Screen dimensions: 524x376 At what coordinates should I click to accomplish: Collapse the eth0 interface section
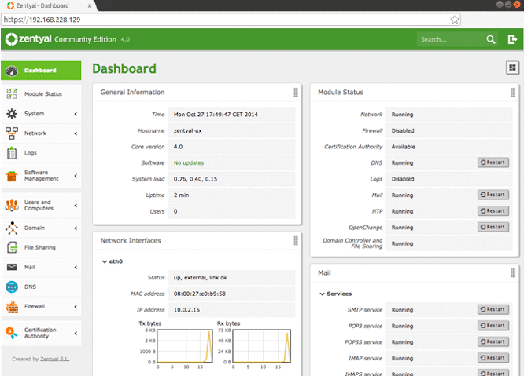[x=105, y=261]
